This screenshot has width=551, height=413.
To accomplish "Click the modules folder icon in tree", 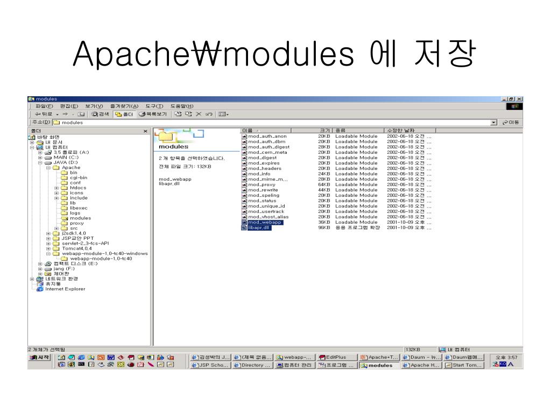I will tap(65, 218).
